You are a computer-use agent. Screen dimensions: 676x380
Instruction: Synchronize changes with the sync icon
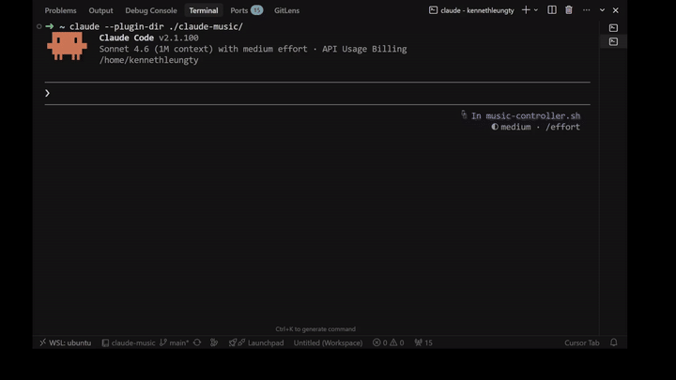(x=197, y=342)
